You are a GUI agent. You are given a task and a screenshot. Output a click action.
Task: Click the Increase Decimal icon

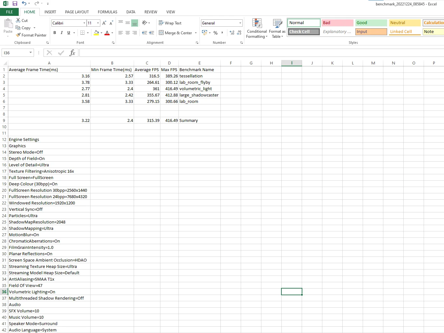232,33
